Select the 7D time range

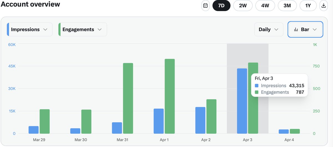pyautogui.click(x=221, y=6)
